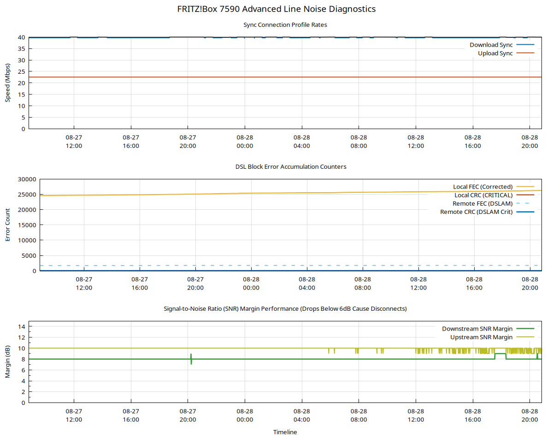Click the Timeline axis label at the bottom
The width and height of the screenshot is (553, 438).
[x=285, y=432]
